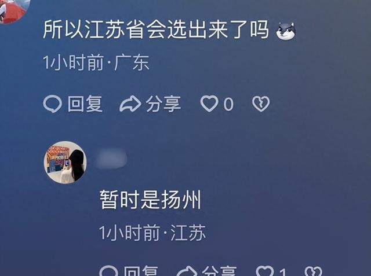Select the reply text 暂时是扬州
371x276 pixels.
[x=150, y=200]
